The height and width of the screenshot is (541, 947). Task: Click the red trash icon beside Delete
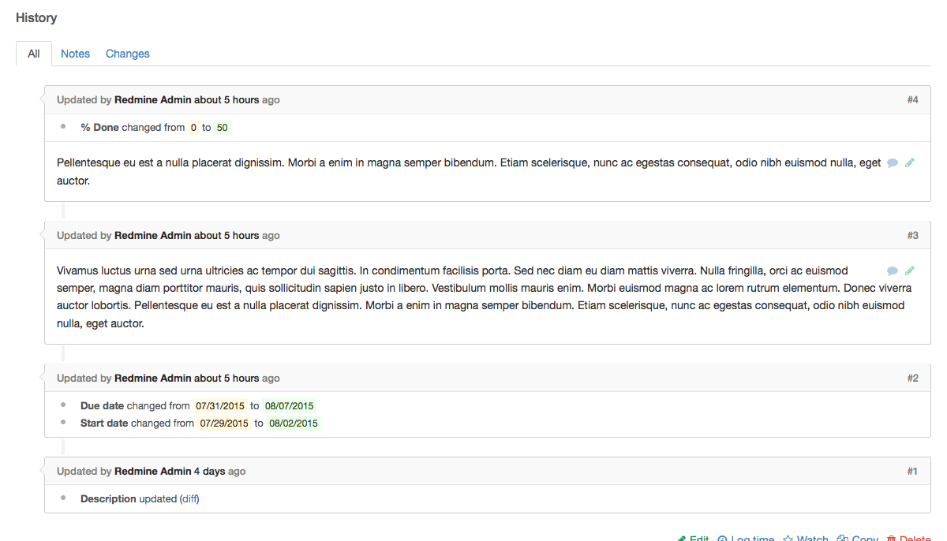coord(893,538)
